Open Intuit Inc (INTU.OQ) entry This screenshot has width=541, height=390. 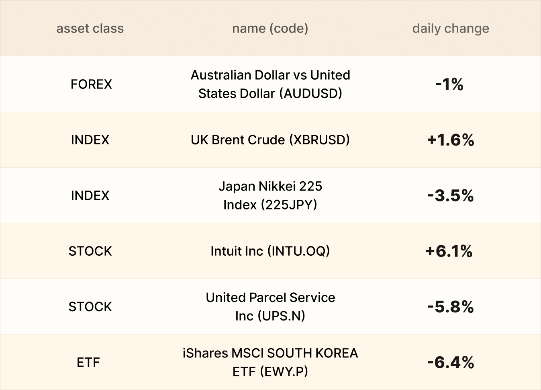[x=270, y=251]
